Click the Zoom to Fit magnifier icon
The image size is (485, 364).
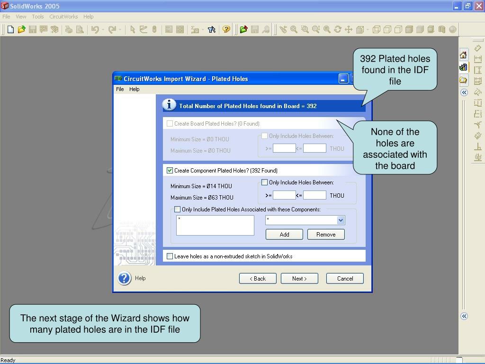[294, 29]
